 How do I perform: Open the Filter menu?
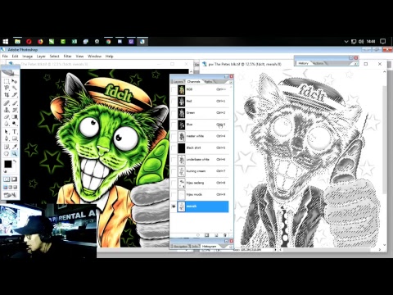[67, 57]
